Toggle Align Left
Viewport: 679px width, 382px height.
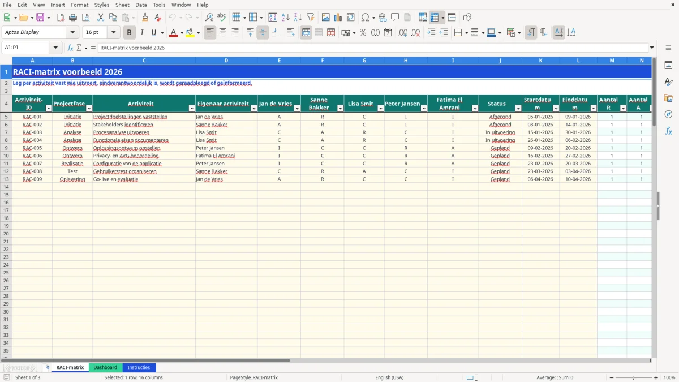(210, 33)
